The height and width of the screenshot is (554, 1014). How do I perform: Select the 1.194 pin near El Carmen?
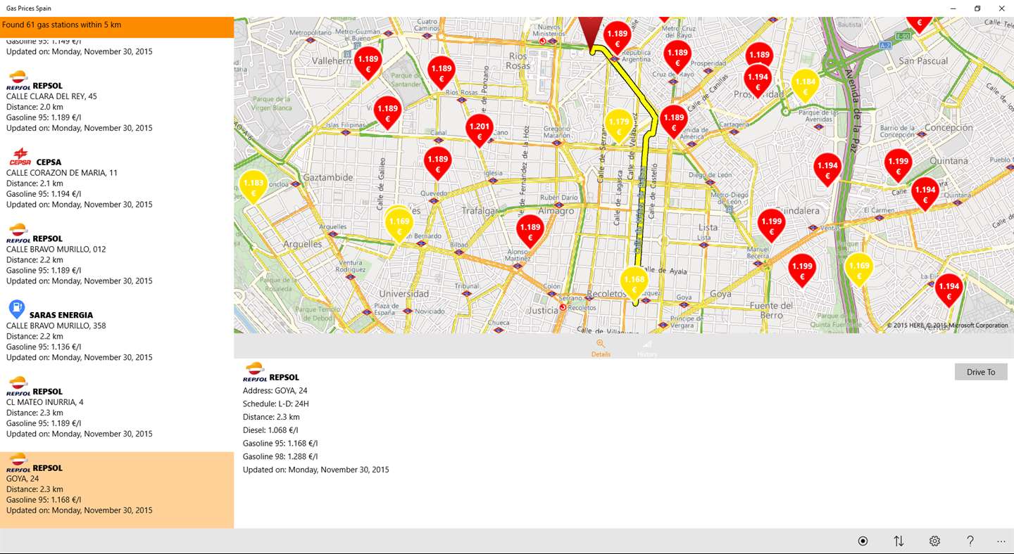(925, 194)
